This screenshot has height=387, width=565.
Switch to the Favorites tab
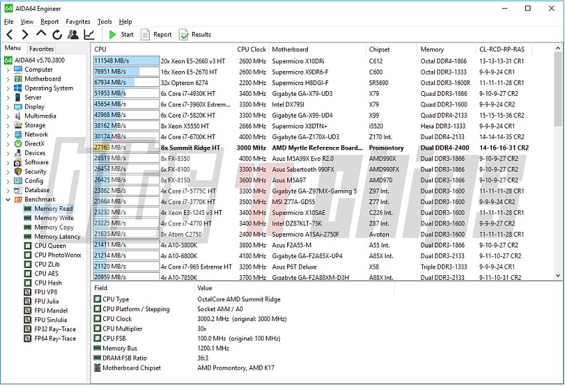coord(41,49)
